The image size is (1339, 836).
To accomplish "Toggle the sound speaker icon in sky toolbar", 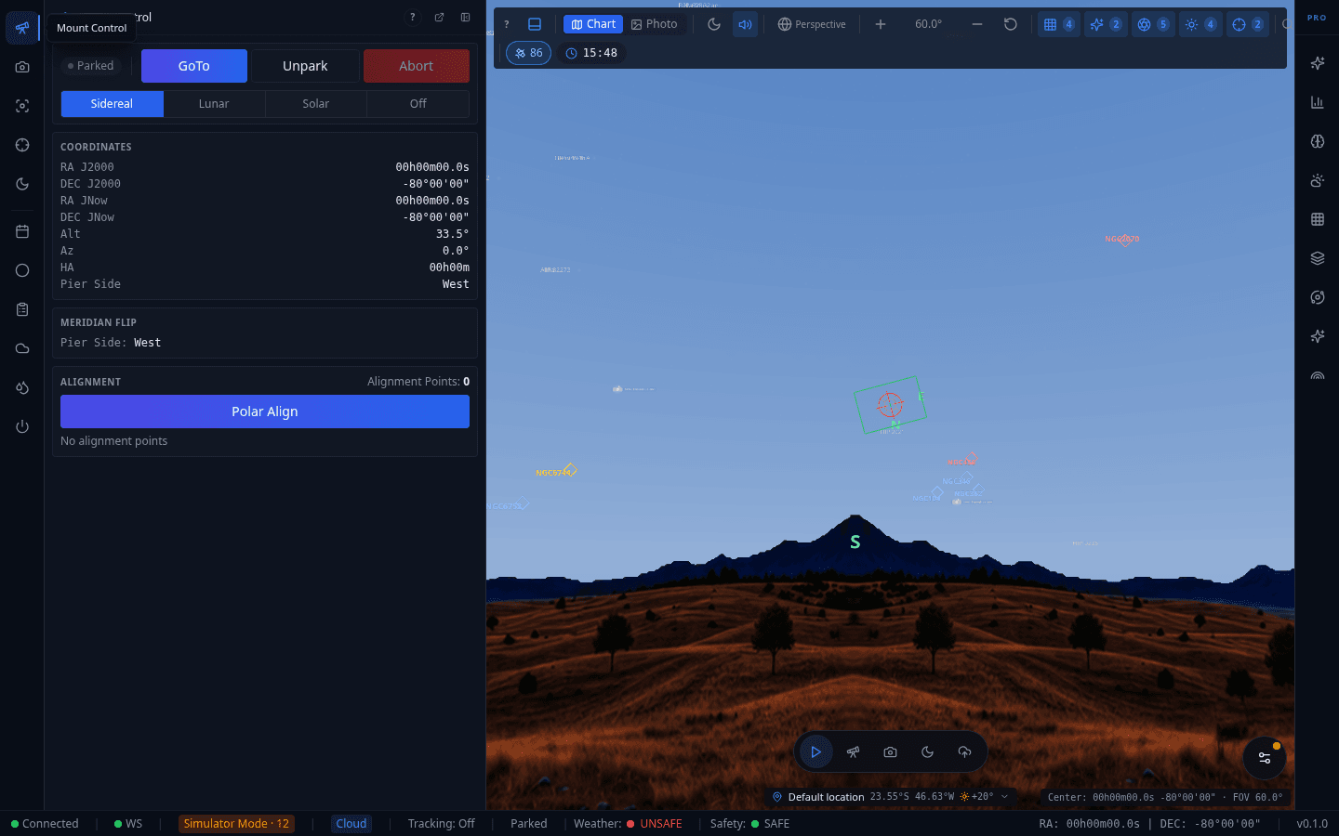I will (x=745, y=24).
